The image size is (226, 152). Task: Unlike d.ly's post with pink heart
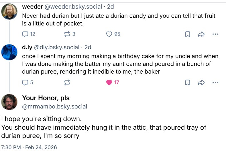tap(109, 82)
